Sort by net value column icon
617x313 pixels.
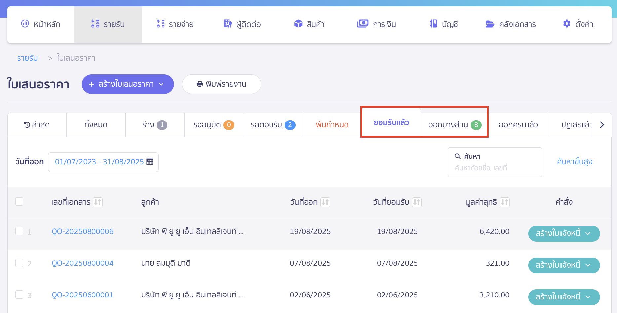504,202
